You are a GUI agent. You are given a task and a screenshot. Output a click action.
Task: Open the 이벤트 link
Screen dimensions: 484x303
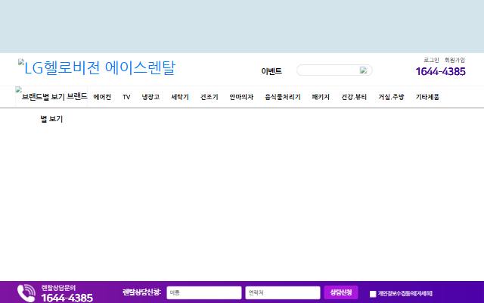[x=271, y=71]
